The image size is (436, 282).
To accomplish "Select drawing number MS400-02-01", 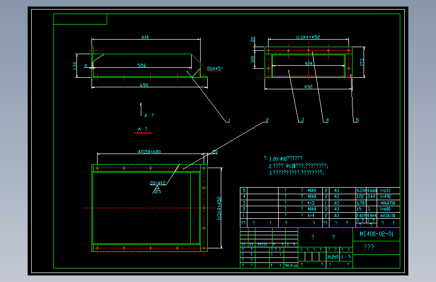I will [x=377, y=234].
